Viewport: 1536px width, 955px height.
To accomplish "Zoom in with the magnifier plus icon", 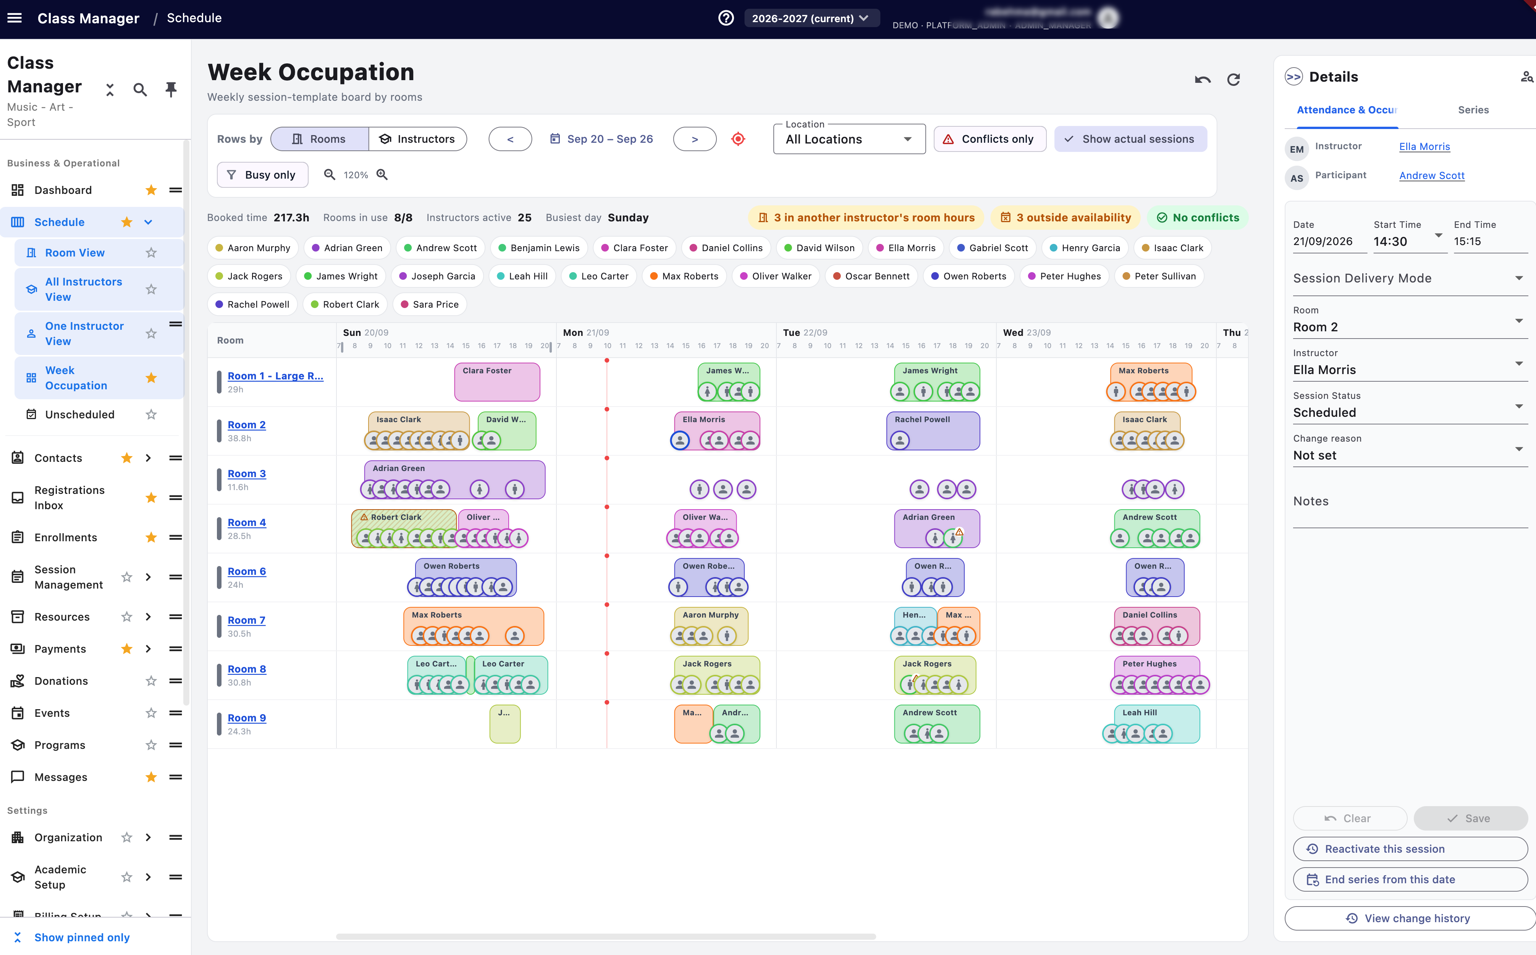I will [382, 174].
